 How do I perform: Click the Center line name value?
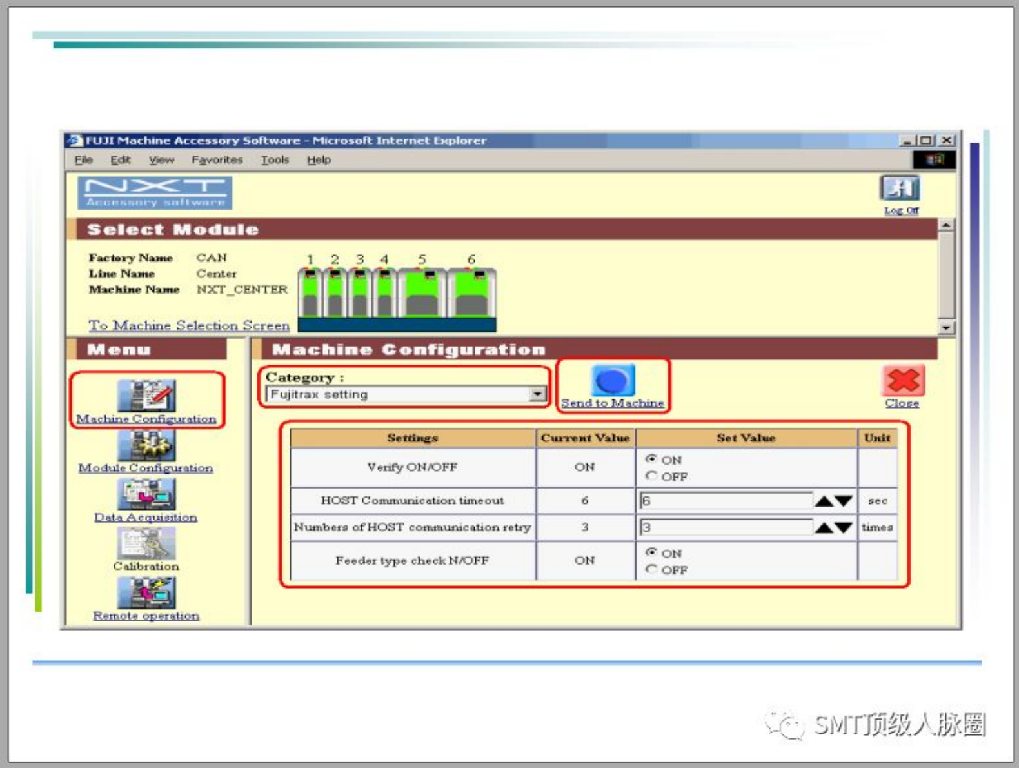pos(217,274)
